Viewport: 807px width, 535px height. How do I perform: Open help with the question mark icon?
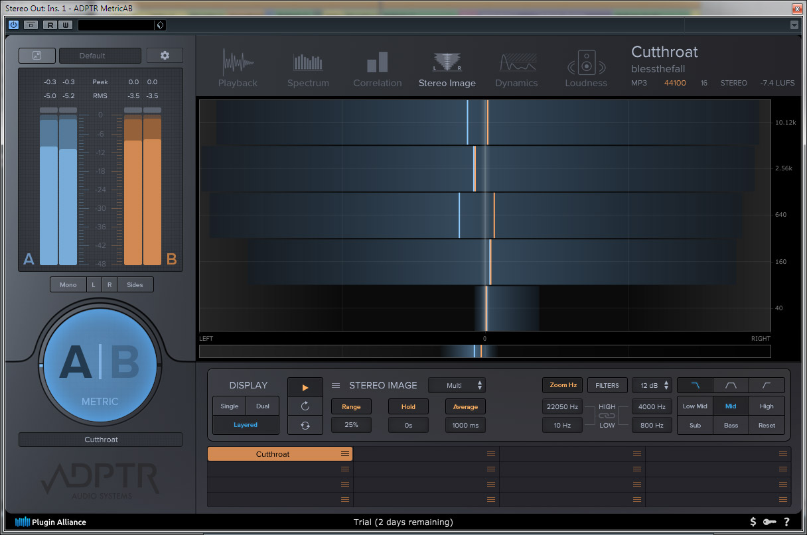tap(786, 522)
